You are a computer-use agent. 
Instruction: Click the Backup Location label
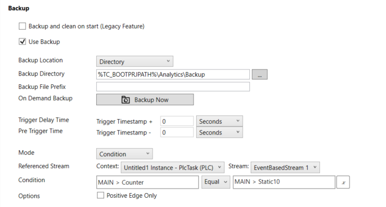click(40, 60)
